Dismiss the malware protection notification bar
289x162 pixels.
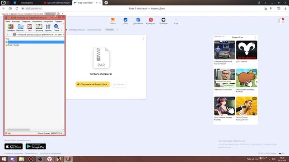coord(63,14)
